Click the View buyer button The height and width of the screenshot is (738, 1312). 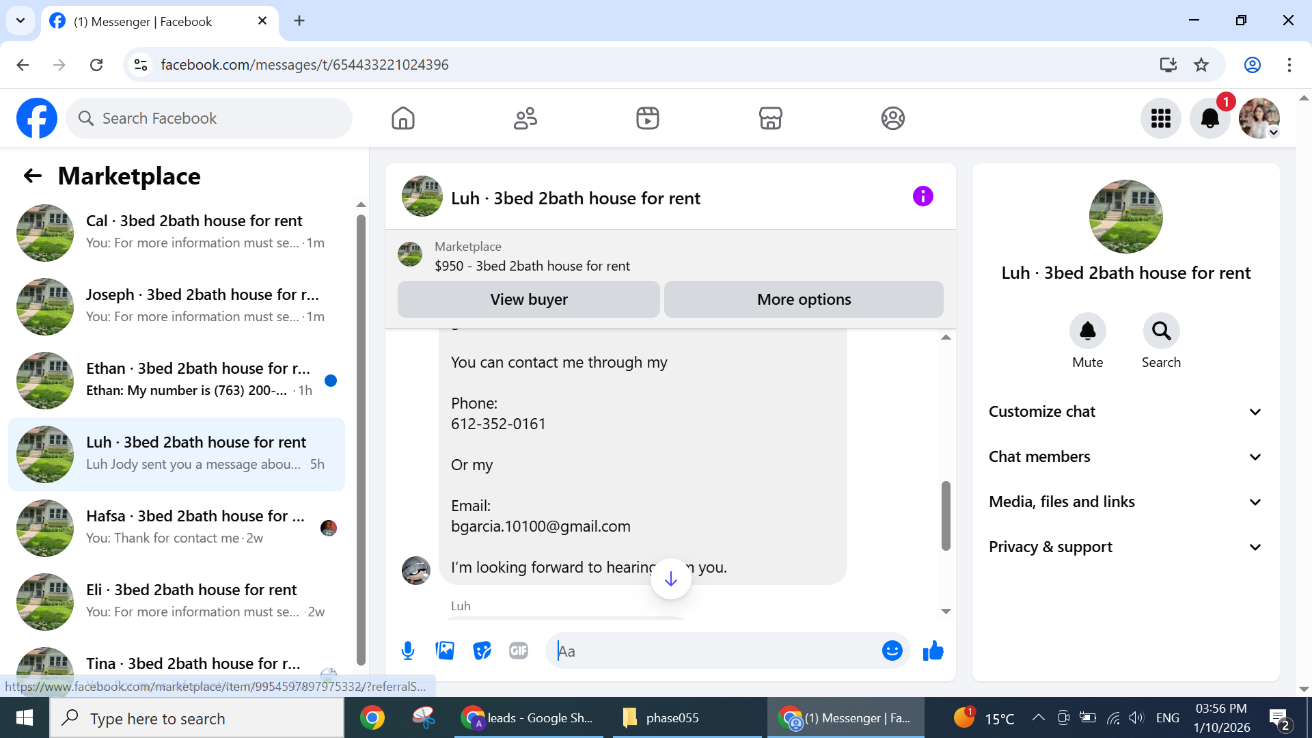pos(528,299)
